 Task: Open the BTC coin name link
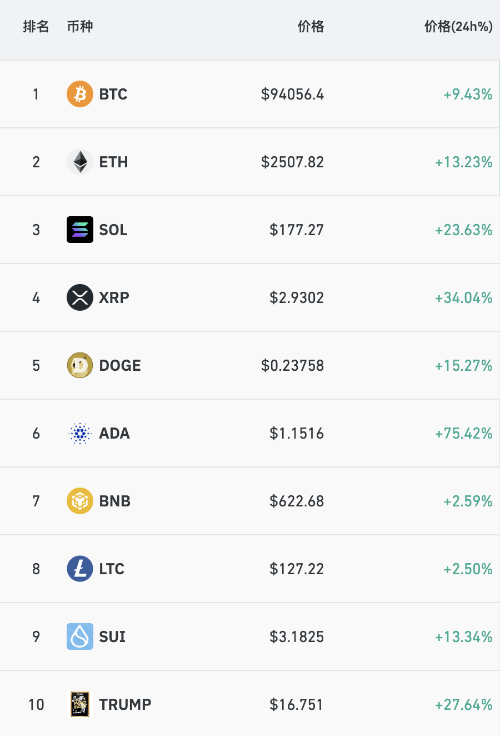point(113,95)
